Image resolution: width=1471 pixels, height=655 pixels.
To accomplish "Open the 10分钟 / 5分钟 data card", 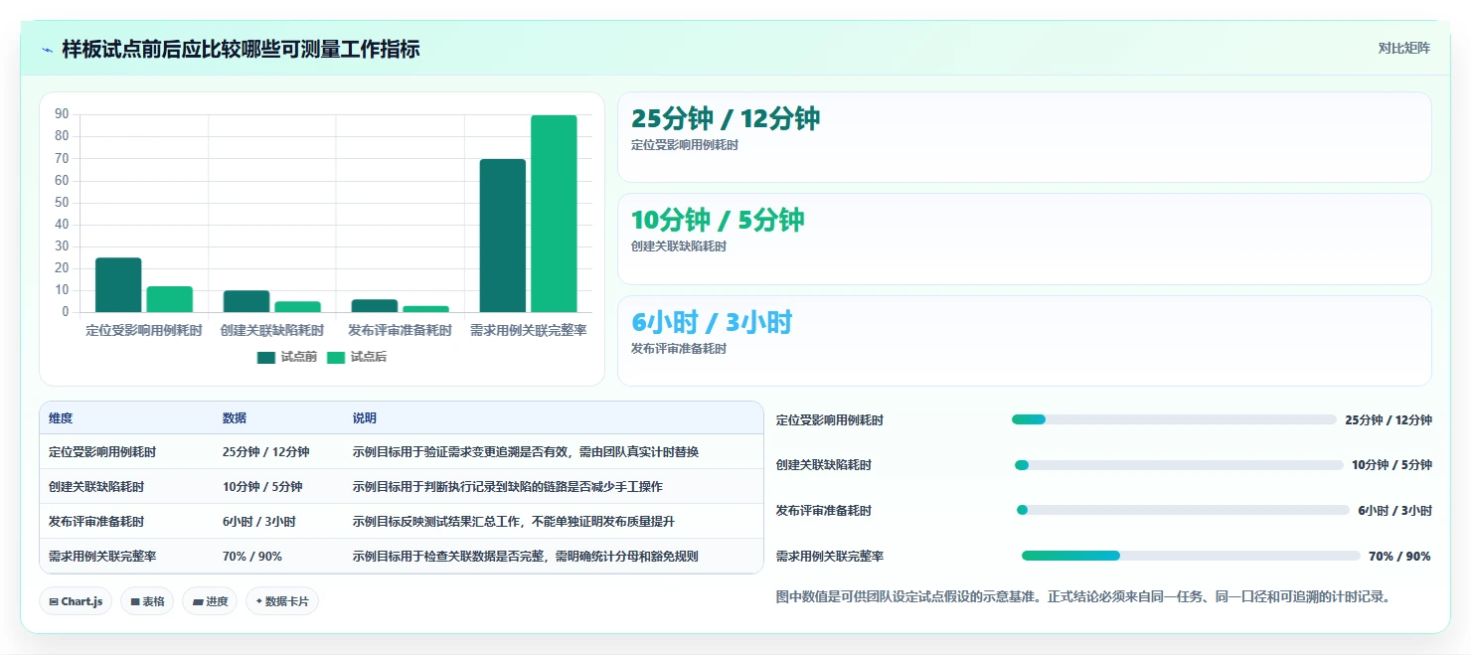I will (x=1025, y=239).
